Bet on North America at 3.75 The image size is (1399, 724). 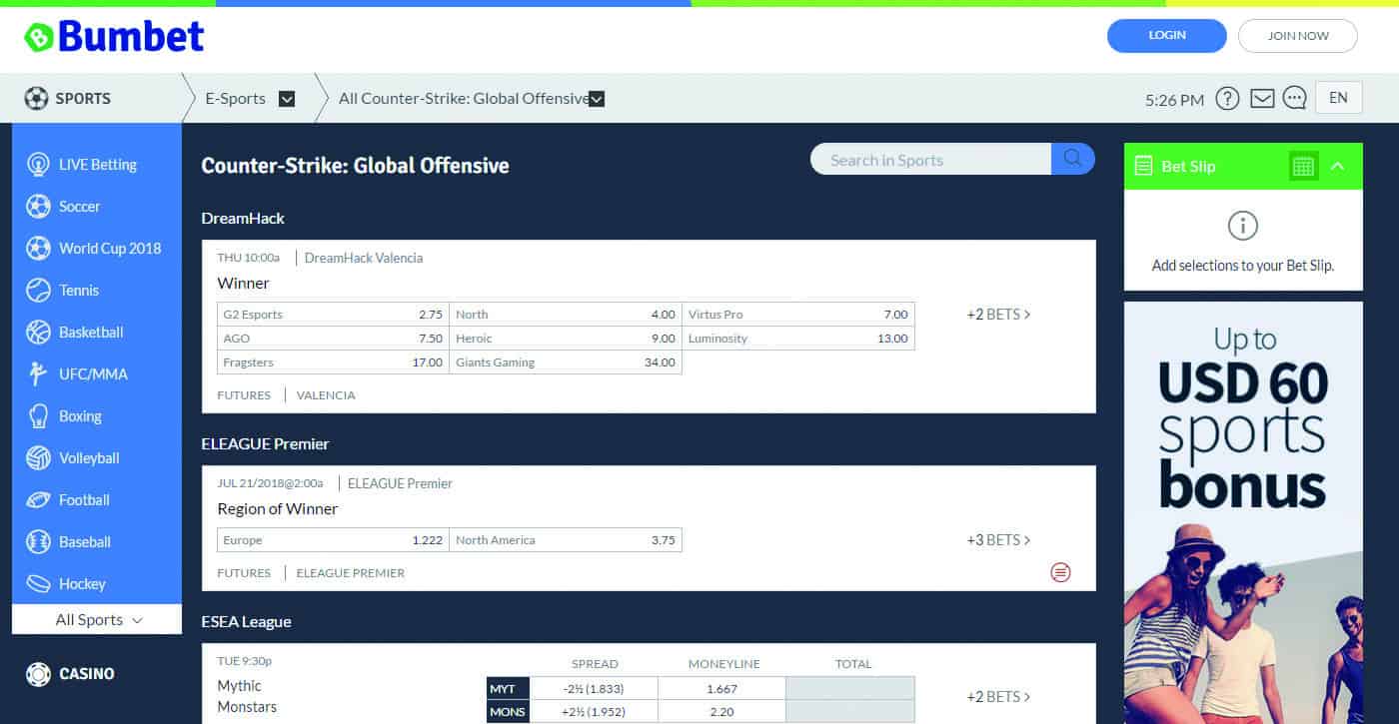tap(566, 540)
